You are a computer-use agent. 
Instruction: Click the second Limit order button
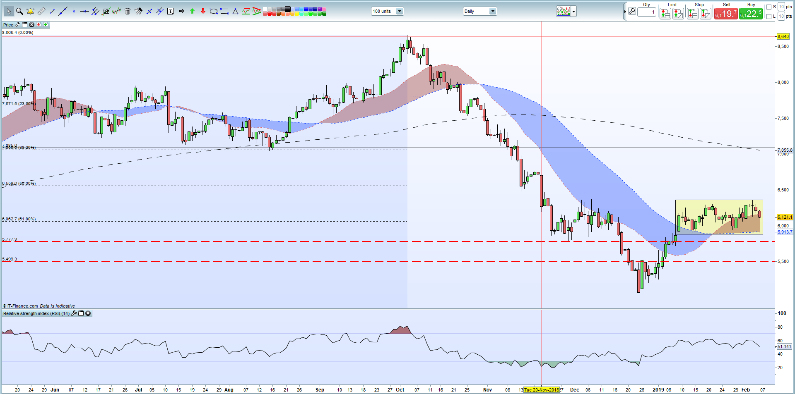pyautogui.click(x=678, y=14)
